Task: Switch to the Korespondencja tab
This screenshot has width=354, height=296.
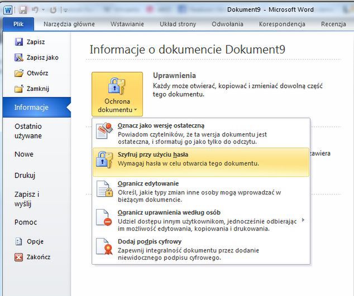Action: tap(282, 24)
